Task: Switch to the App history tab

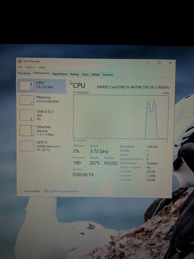Action: (x=60, y=74)
